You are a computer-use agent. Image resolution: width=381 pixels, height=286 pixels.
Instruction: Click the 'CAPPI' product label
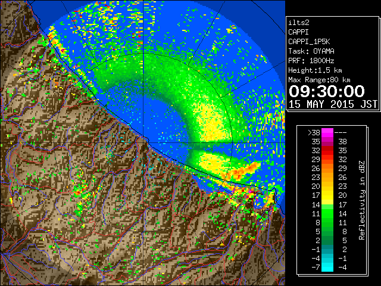click(298, 32)
